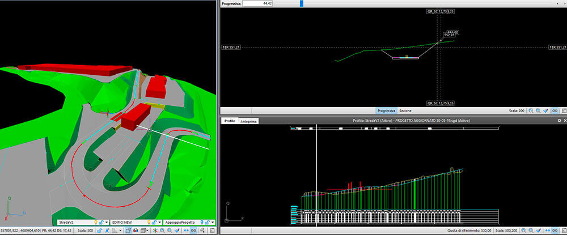
Task: Click the first zoom magnifier in profile toolbar
Action: pyautogui.click(x=523, y=231)
